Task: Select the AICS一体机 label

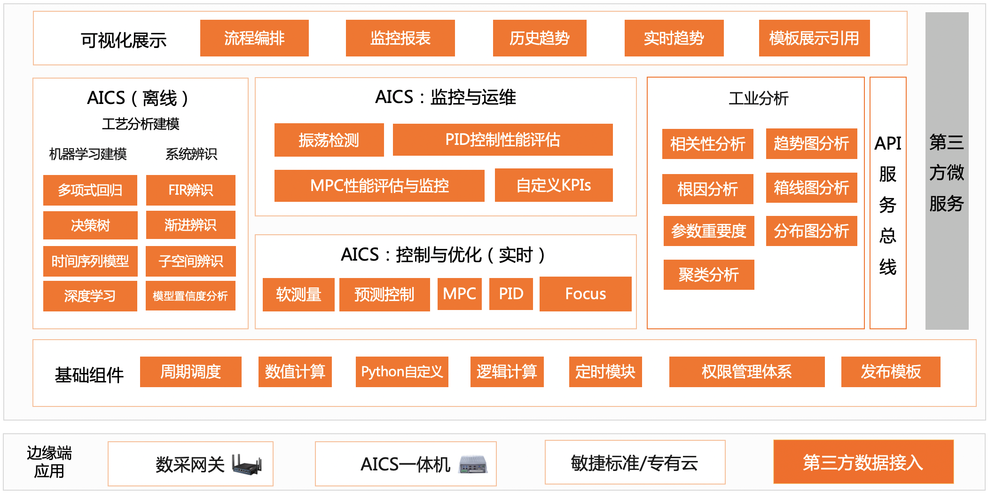Action: pos(405,464)
